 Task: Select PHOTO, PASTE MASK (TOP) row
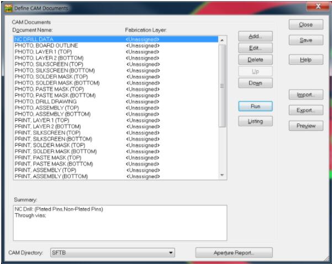(116, 89)
